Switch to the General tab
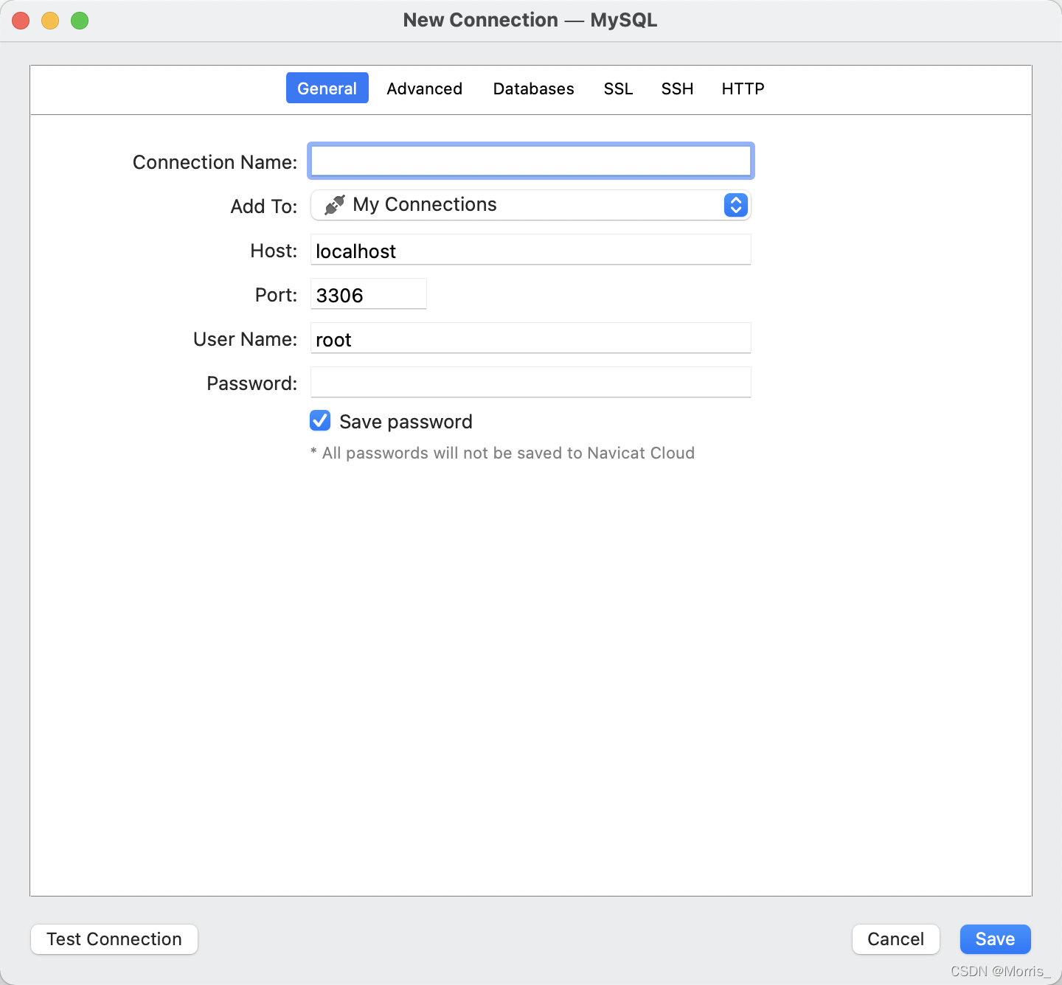 coord(327,88)
